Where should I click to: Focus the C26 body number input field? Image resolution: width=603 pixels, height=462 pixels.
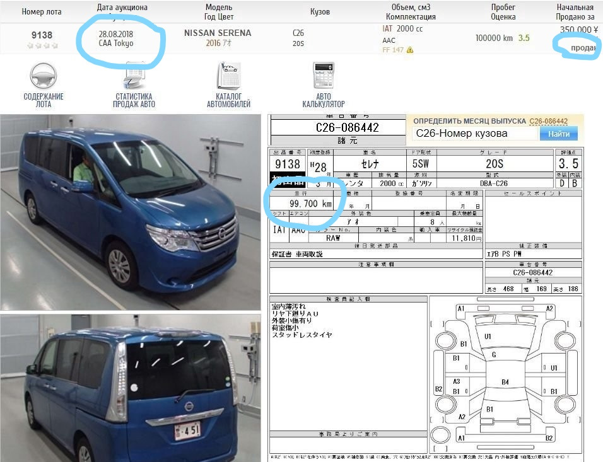point(475,134)
